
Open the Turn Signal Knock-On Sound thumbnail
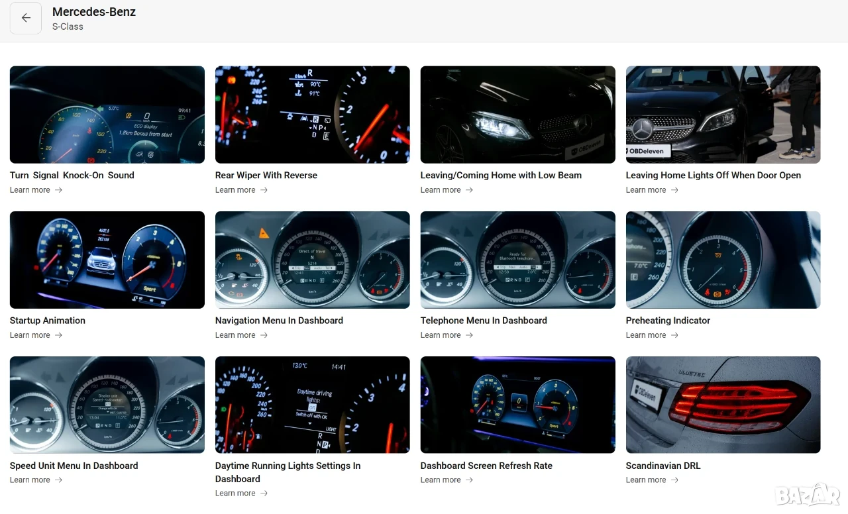[x=107, y=115]
